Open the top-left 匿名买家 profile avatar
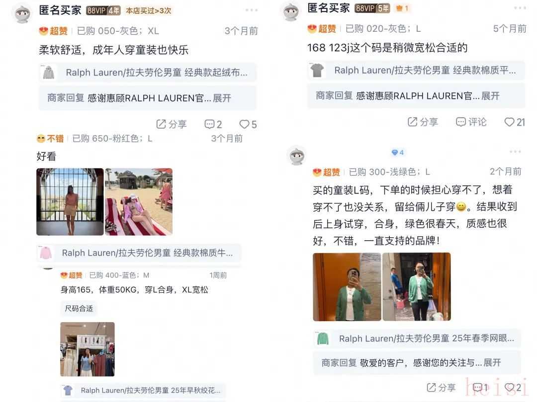Image resolution: width=537 pixels, height=402 pixels. [x=22, y=13]
